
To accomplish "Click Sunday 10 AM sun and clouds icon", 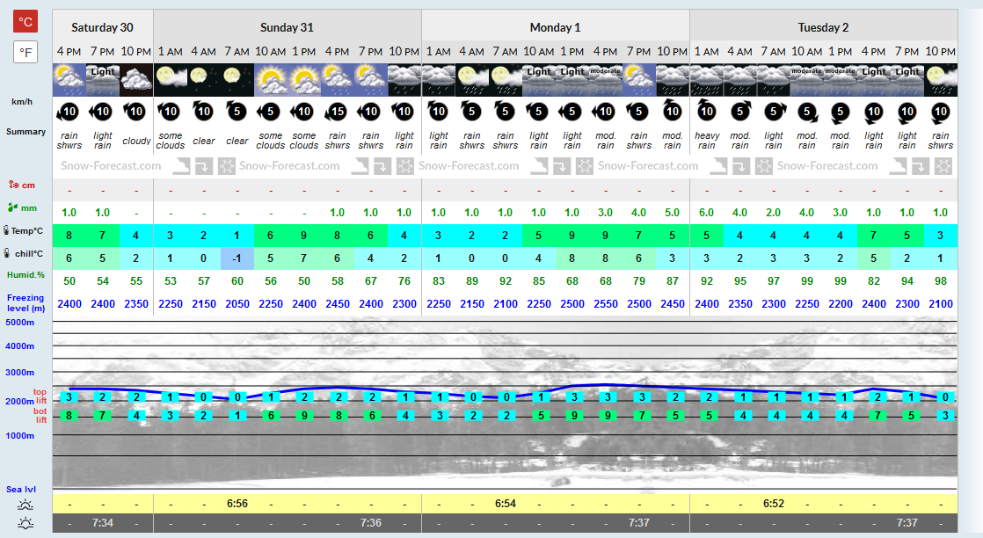I will pos(270,80).
